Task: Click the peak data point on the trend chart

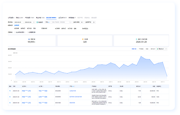Action: 141,56
